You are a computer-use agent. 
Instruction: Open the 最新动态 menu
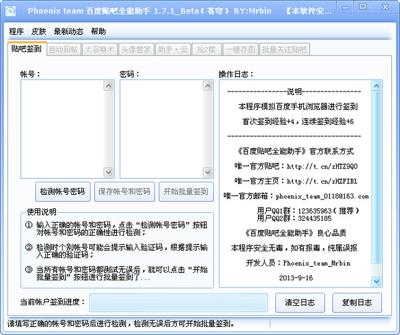pos(69,31)
